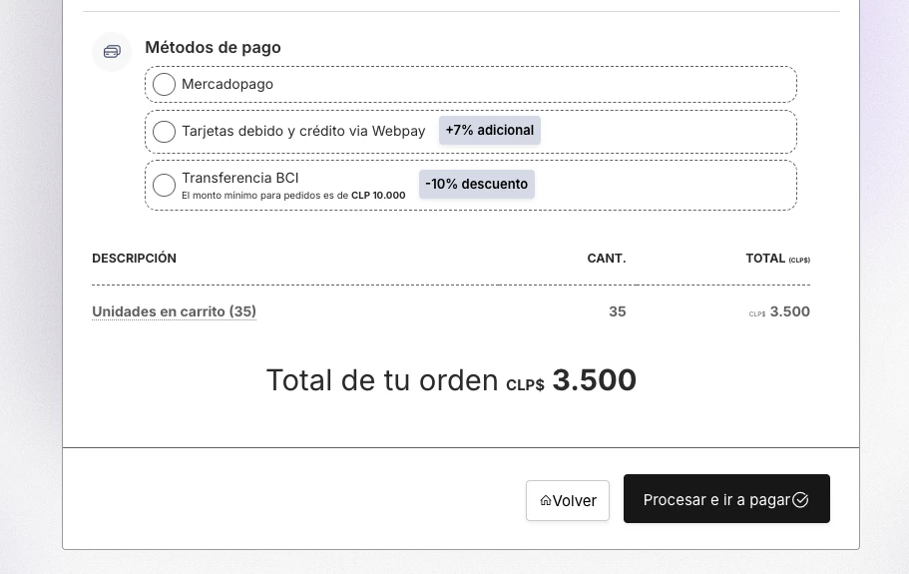Click the -10% descuento badge
This screenshot has width=909, height=574.
tap(476, 185)
